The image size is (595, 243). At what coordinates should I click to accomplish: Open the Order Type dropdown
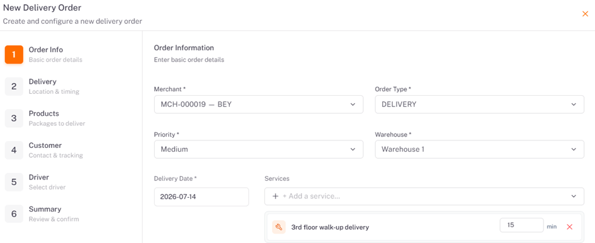(479, 104)
